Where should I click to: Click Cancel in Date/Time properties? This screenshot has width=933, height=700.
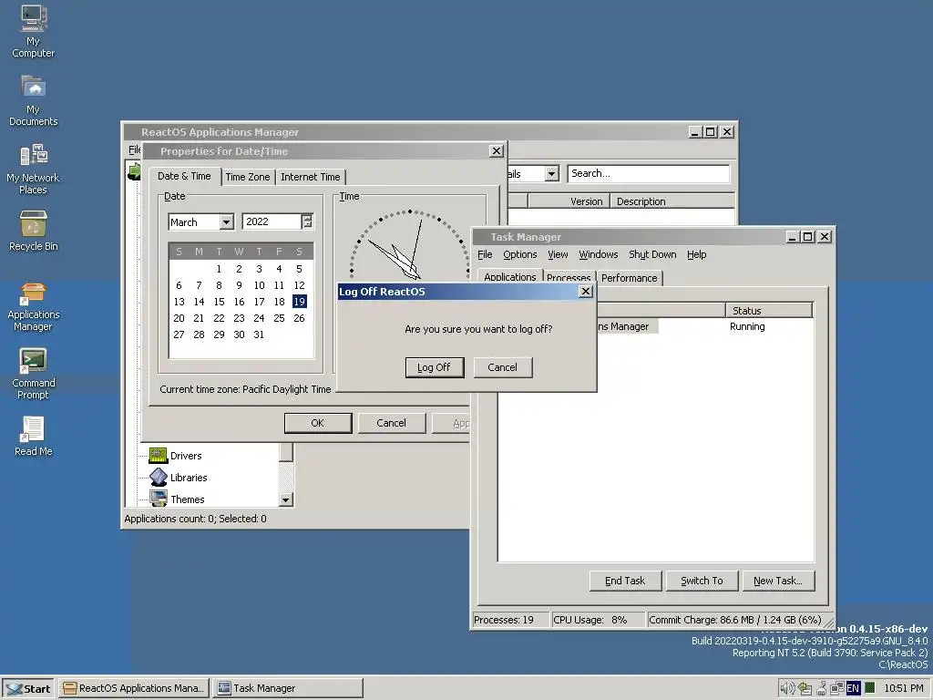coord(392,423)
